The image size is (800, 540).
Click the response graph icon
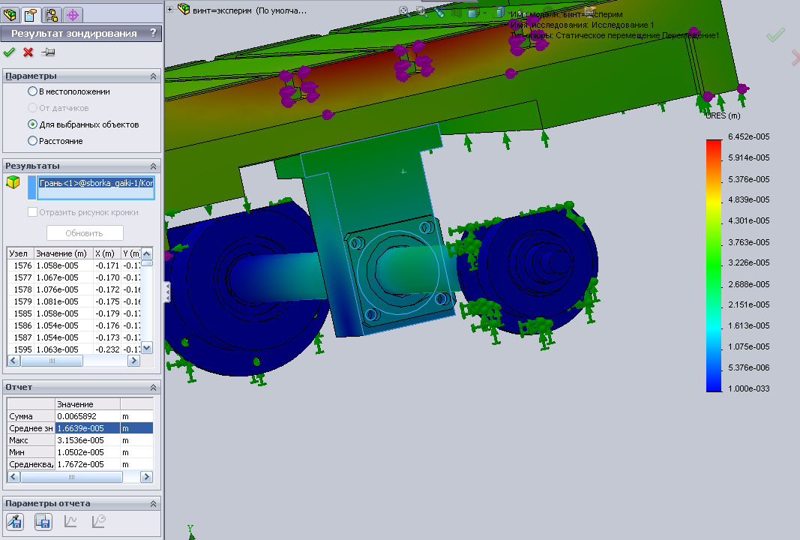point(98,522)
